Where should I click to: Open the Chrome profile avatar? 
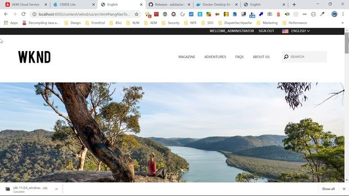(x=334, y=14)
